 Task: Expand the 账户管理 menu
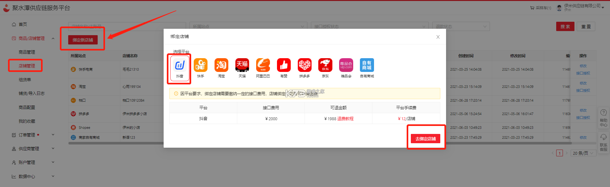pos(53,162)
